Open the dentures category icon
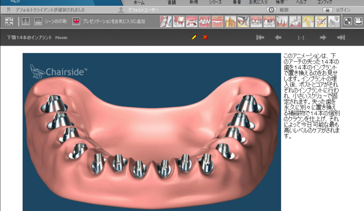The width and height of the screenshot is (364, 211). [x=192, y=21]
